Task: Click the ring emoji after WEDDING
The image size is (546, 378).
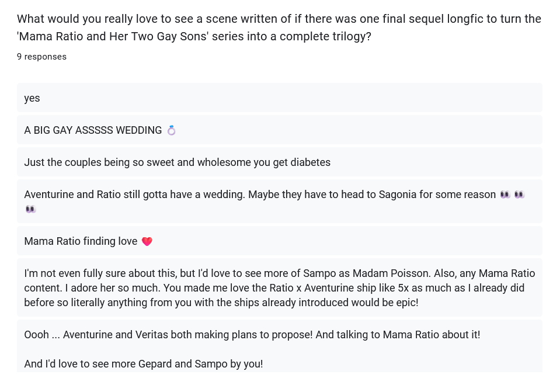Action: tap(171, 130)
